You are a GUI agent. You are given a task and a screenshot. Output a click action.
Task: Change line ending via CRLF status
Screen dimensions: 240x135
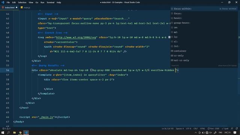[x=195, y=129]
